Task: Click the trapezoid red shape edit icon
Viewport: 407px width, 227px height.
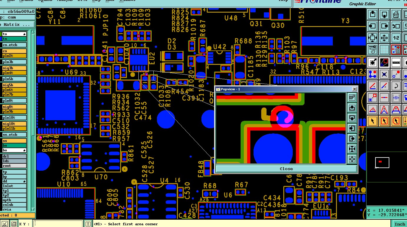Action: pos(396,109)
